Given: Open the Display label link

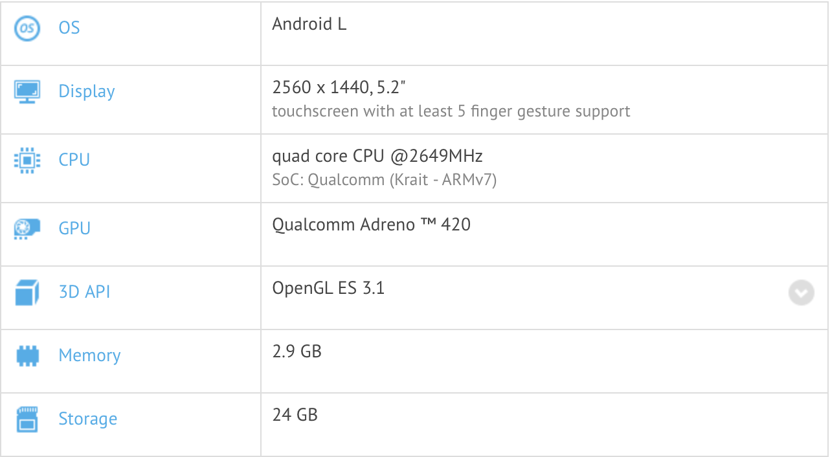Looking at the screenshot, I should click(x=87, y=91).
